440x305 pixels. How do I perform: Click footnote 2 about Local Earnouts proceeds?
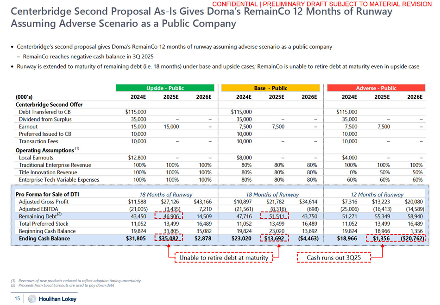click(64, 286)
